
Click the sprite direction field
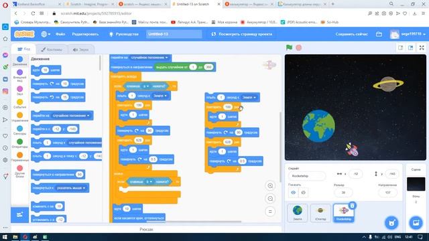tap(387, 193)
